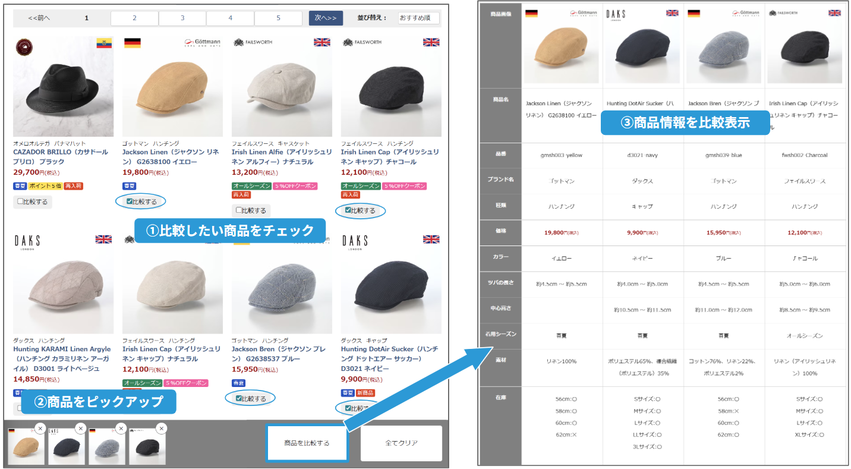Go to page 2 of product list
The image size is (851, 469).
tap(134, 18)
